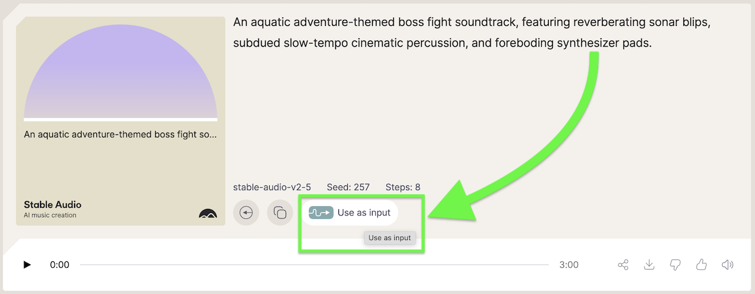Give the track a thumbs down

point(675,265)
